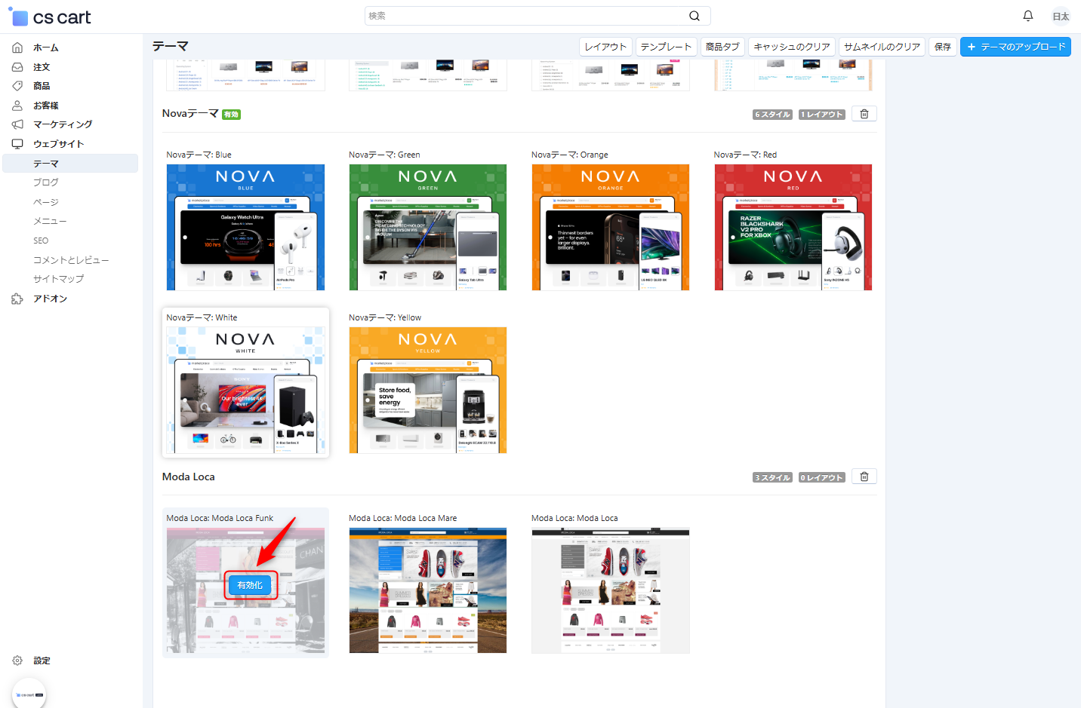
Task: Delete the Nova theme via trash icon
Action: (x=864, y=114)
